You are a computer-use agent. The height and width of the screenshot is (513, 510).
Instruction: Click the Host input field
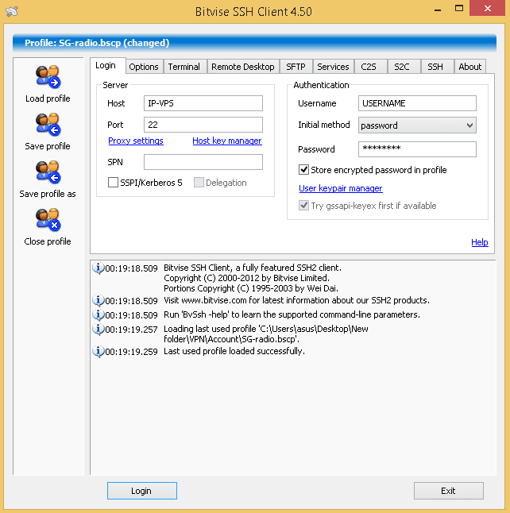tap(203, 103)
